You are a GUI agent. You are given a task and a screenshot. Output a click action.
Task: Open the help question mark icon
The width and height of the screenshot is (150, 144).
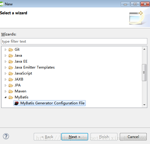point(6,136)
